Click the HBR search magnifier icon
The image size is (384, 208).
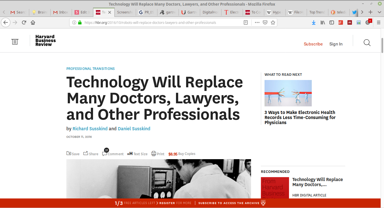tap(367, 43)
